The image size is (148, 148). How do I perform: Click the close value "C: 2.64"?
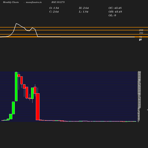[54, 12]
